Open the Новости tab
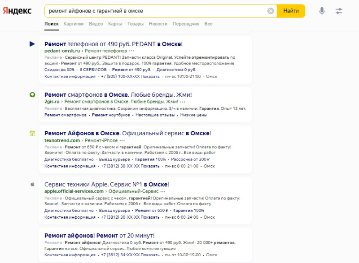This screenshot has width=359, height=263. pos(158,24)
